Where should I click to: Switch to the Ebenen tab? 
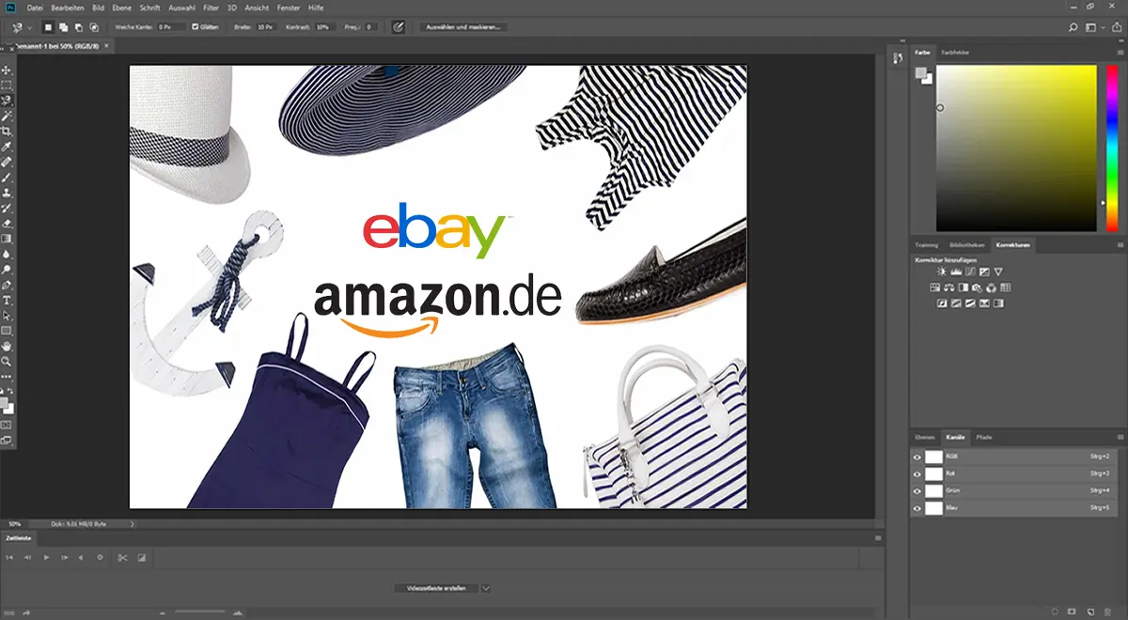tap(927, 438)
